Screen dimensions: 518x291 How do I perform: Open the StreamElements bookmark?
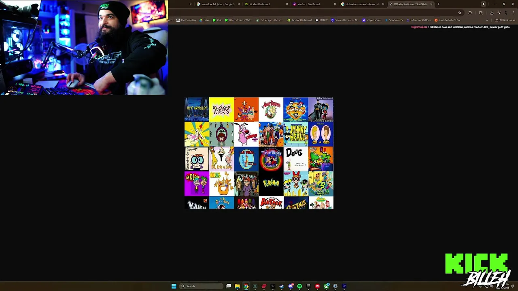(x=345, y=20)
